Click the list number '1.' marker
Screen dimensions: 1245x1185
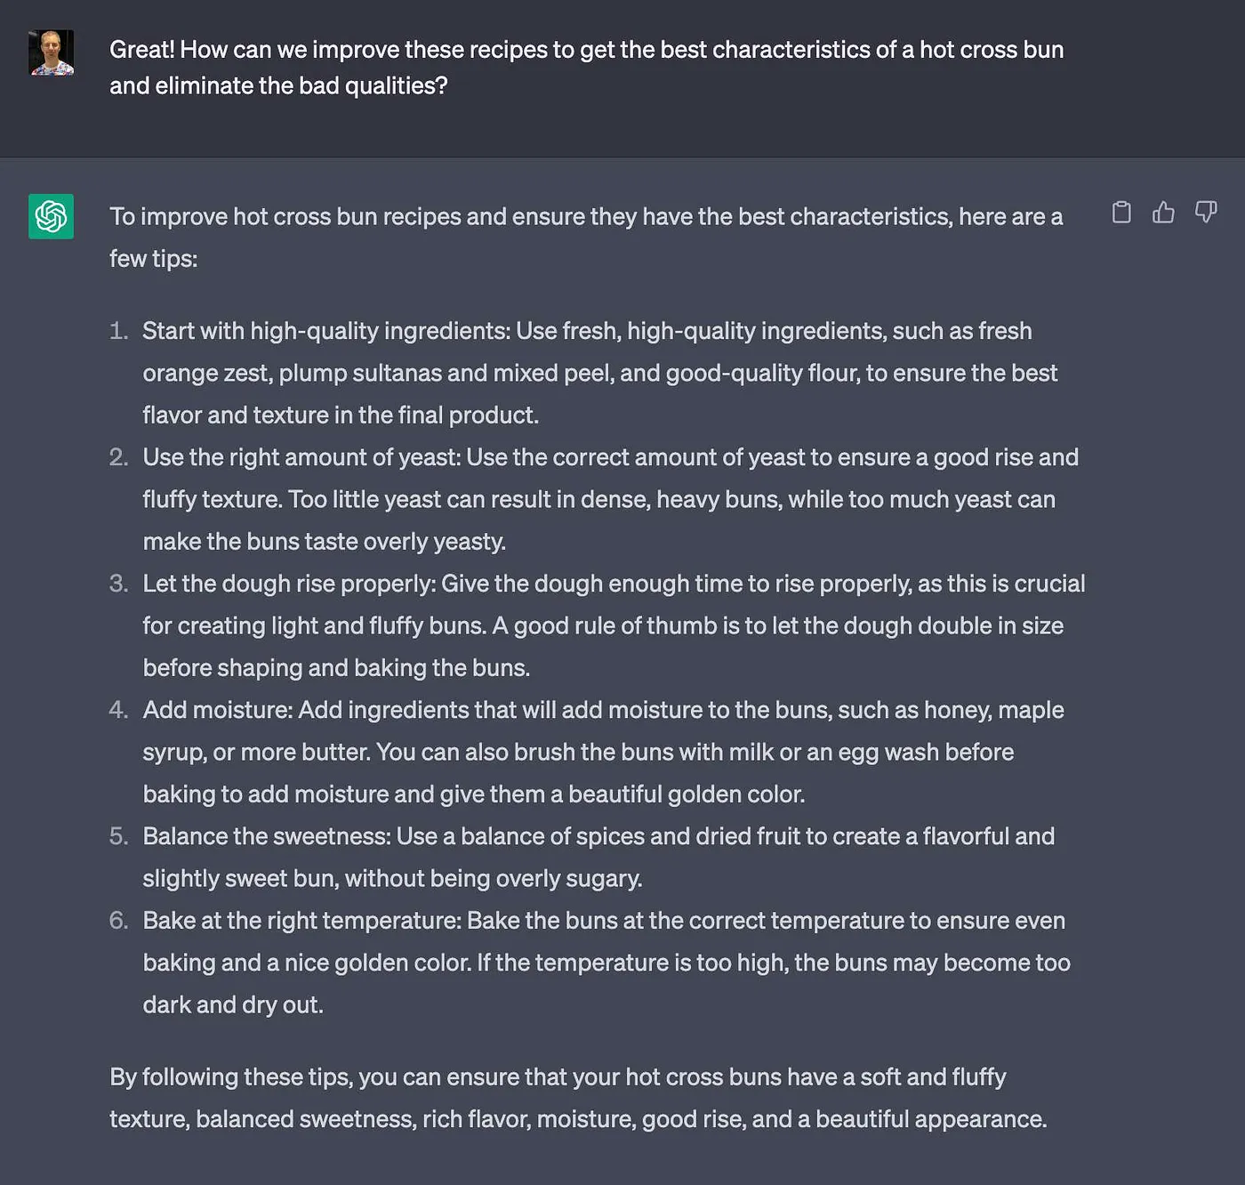pos(118,331)
